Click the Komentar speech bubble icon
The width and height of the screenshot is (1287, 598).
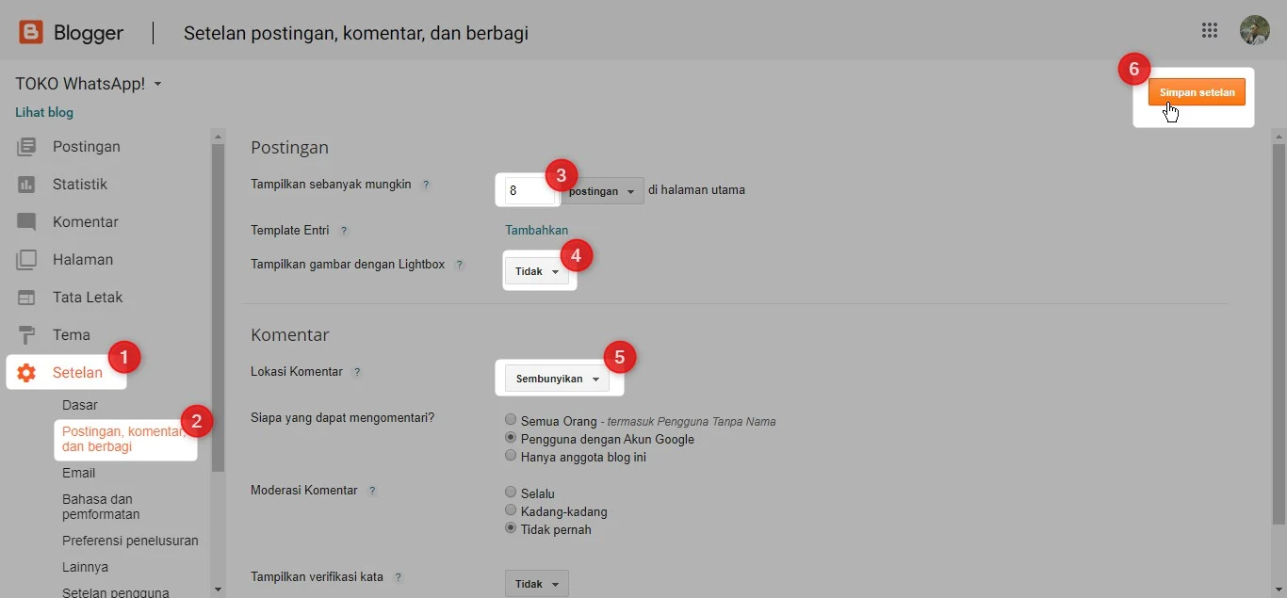pyautogui.click(x=26, y=222)
